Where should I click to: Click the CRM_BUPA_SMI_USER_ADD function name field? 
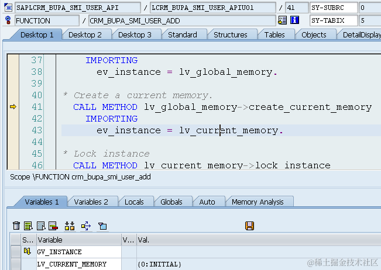(x=182, y=20)
